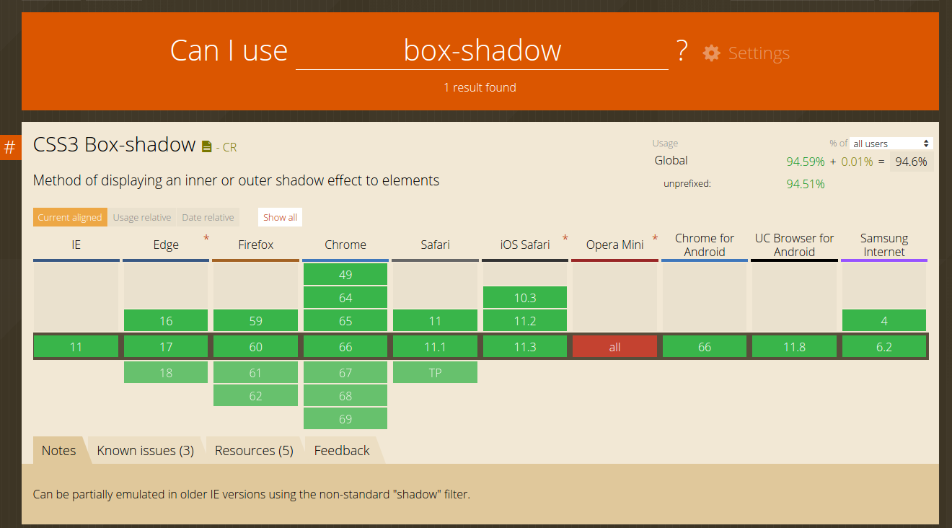
Task: Click the '1 result found' text
Action: click(x=480, y=87)
